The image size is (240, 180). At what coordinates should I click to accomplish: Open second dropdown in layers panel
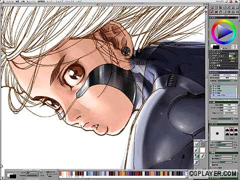click(228, 78)
